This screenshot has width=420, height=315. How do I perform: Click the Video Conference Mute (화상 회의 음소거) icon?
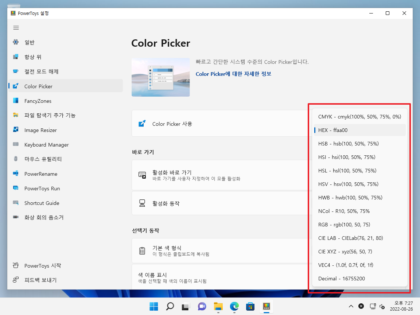click(16, 217)
